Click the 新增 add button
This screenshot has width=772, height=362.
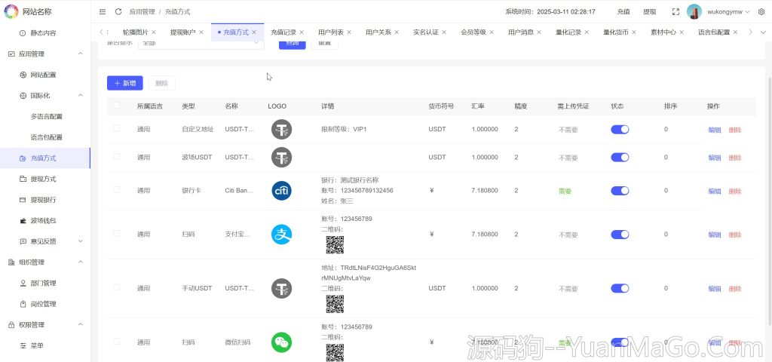tap(125, 83)
